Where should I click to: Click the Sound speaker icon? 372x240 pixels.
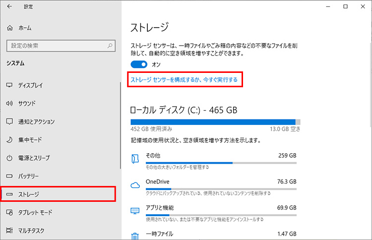pyautogui.click(x=9, y=104)
